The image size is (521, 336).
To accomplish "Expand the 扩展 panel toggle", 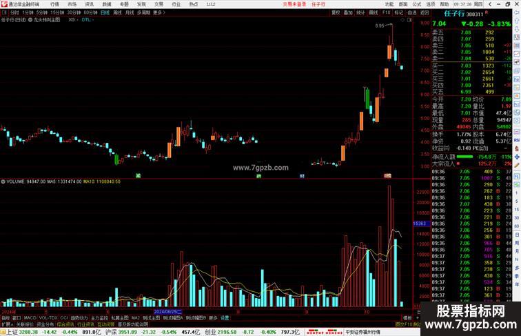I will [x=7, y=324].
